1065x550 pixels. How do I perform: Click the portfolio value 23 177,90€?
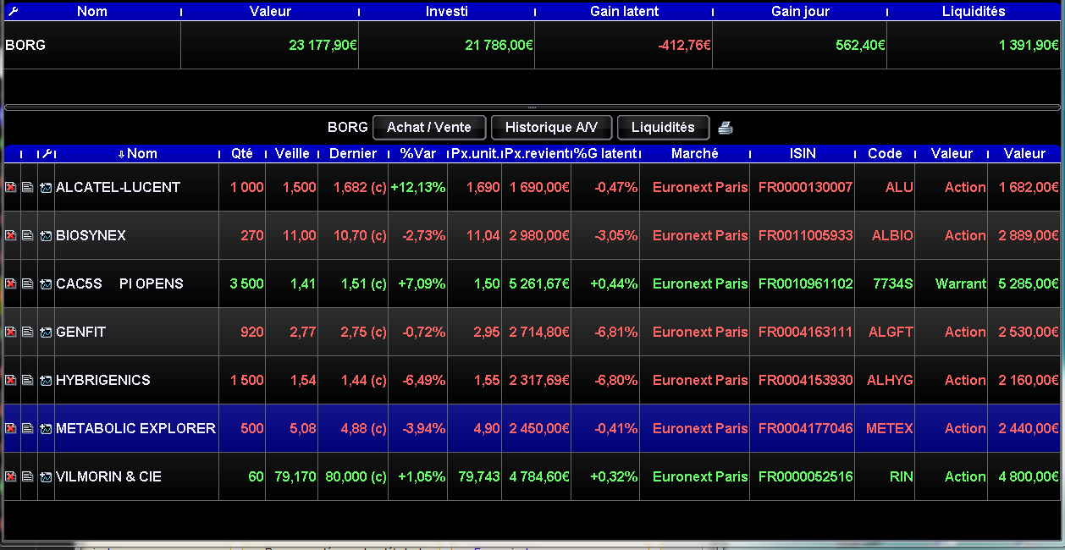coord(323,45)
